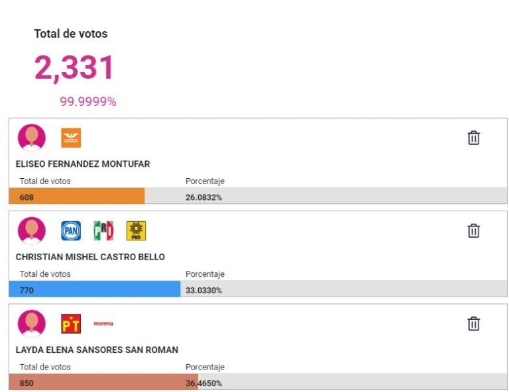
Task: Click the PAN party logo
Action: pos(71,231)
